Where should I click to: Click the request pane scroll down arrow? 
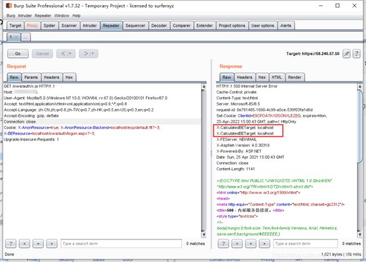coord(204,234)
